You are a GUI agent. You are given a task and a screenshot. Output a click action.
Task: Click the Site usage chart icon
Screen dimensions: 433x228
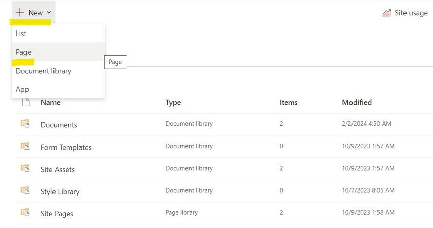387,13
